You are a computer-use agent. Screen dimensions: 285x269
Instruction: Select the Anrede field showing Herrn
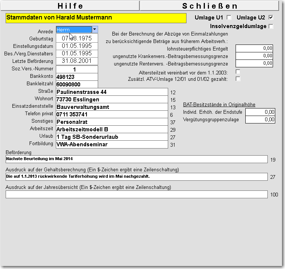(x=74, y=30)
